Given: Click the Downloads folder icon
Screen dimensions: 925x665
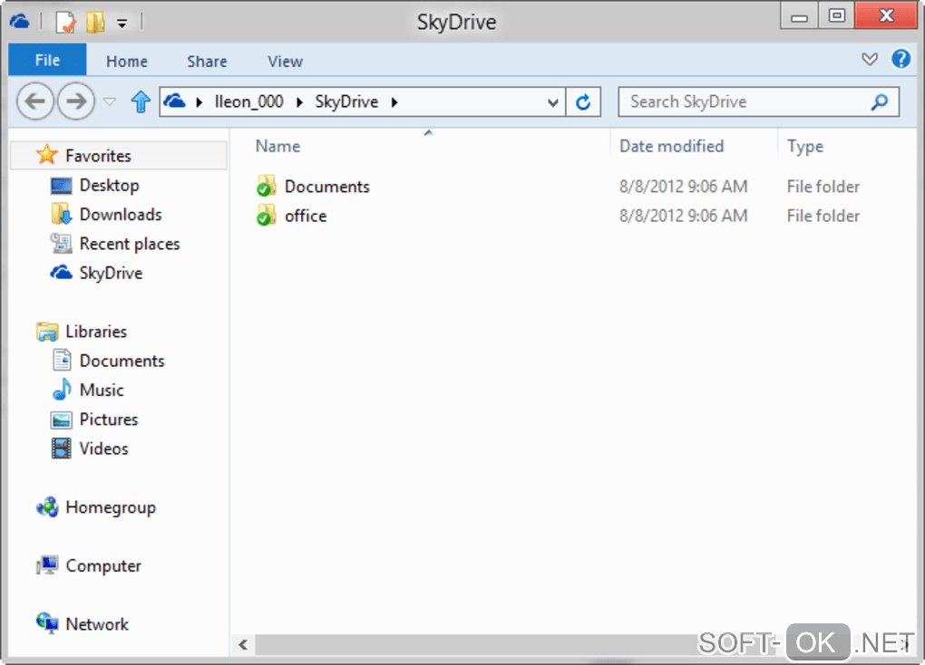Looking at the screenshot, I should 61,214.
